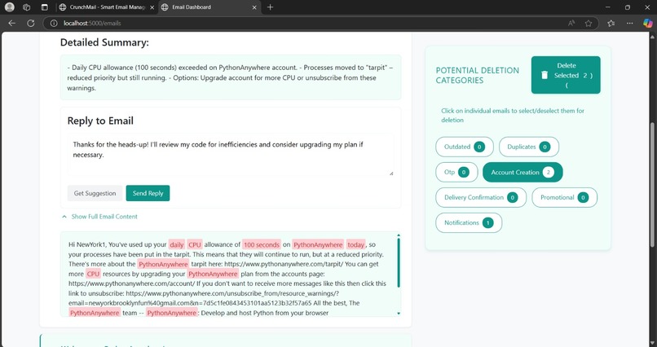Click the Send Reply button
The width and height of the screenshot is (657, 347).
click(148, 193)
